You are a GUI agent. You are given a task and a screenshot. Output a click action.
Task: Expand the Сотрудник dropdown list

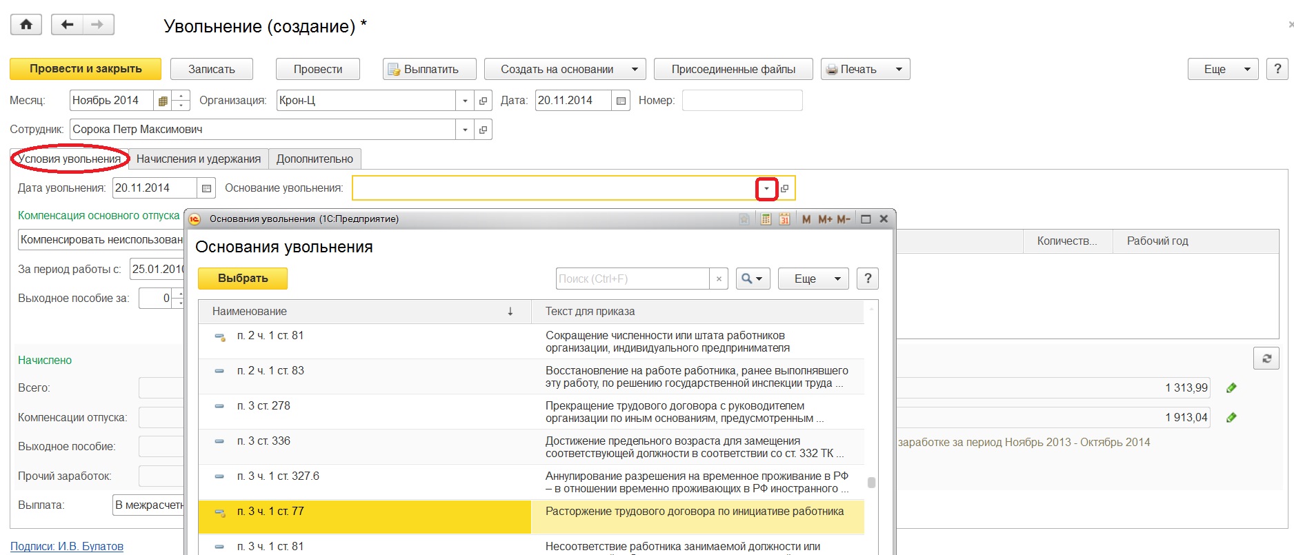click(465, 130)
